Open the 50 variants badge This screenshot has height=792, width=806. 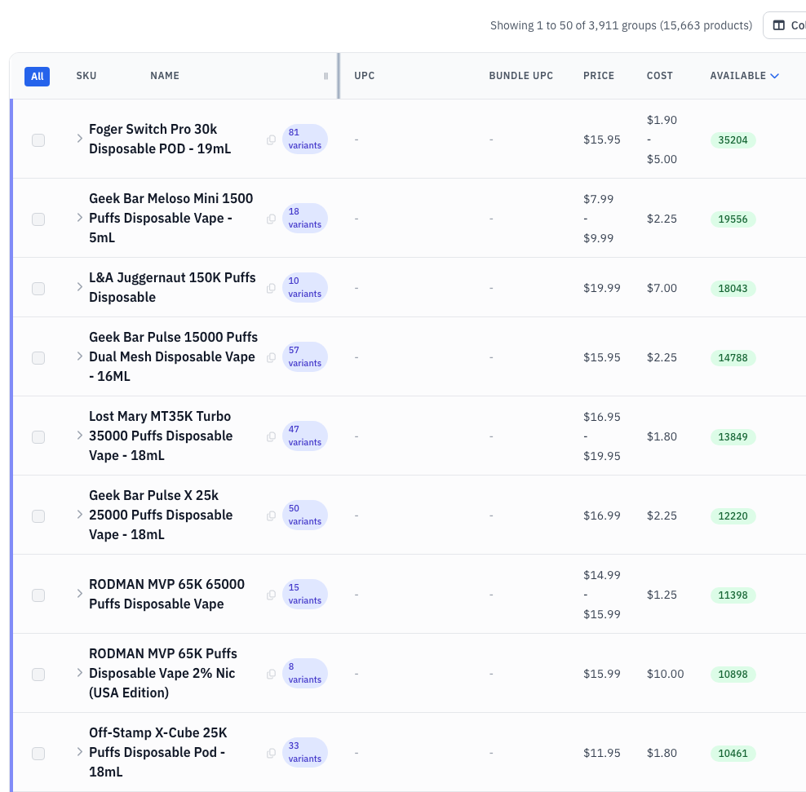pos(305,515)
